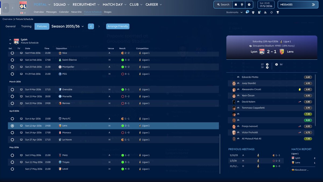Click Lens club crest in match score header
The height and width of the screenshot is (182, 323).
point(282,51)
